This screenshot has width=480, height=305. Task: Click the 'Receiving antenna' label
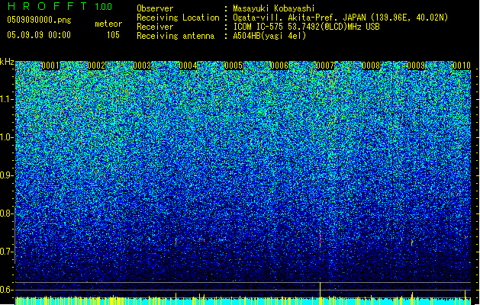coord(176,36)
